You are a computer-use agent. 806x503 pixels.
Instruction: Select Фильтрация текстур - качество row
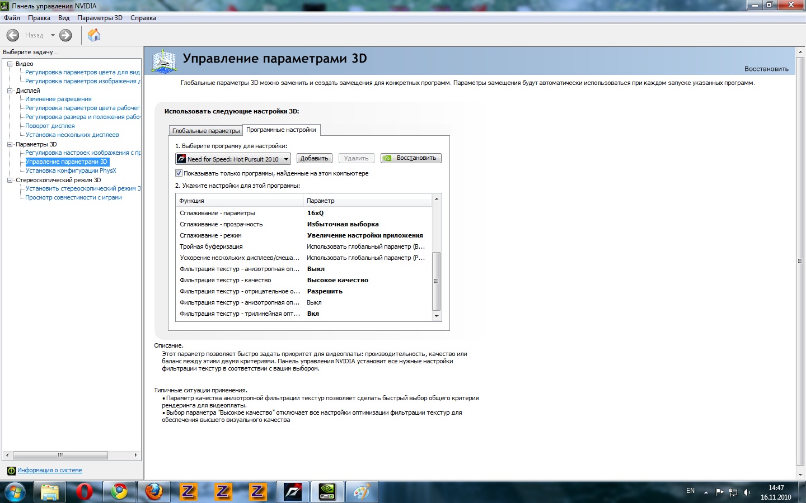[x=304, y=280]
